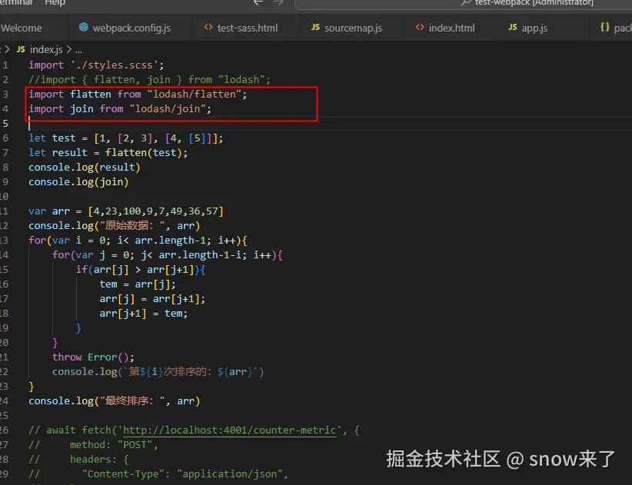Click 'tem = arr[j];' on line 16

tap(138, 284)
